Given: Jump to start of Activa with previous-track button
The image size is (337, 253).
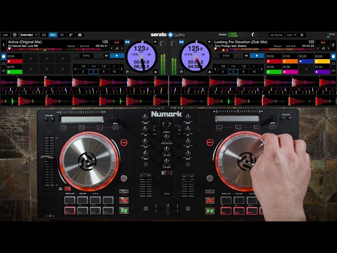Looking at the screenshot, I should point(106,56).
